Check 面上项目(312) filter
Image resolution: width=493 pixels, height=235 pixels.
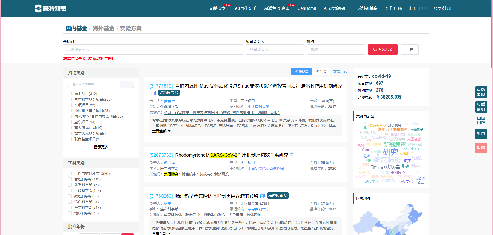click(x=70, y=94)
